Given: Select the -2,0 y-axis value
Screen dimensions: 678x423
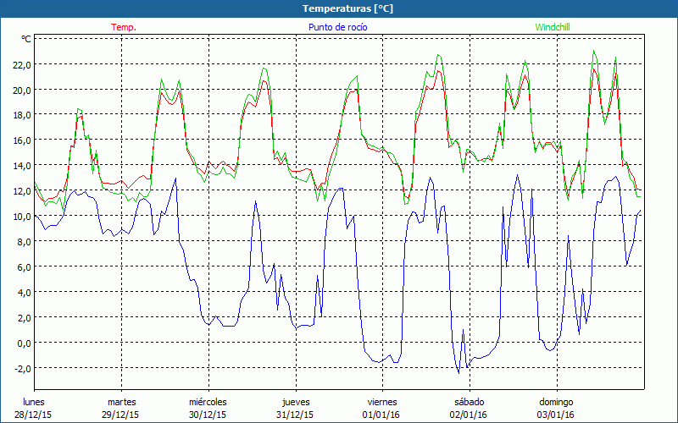Looking at the screenshot, I should point(21,369).
